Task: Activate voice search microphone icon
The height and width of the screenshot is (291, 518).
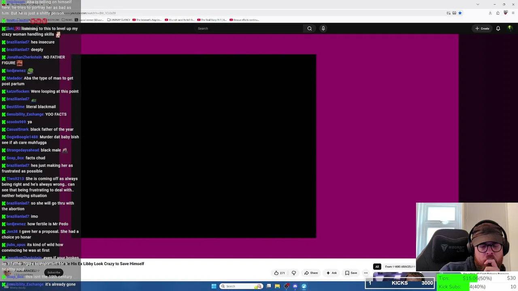Action: (323, 28)
